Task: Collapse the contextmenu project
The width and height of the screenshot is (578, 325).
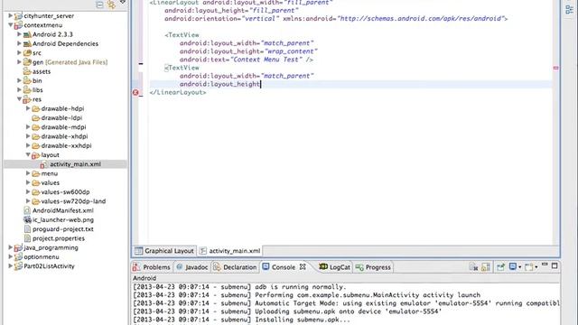Action: pos(10,25)
